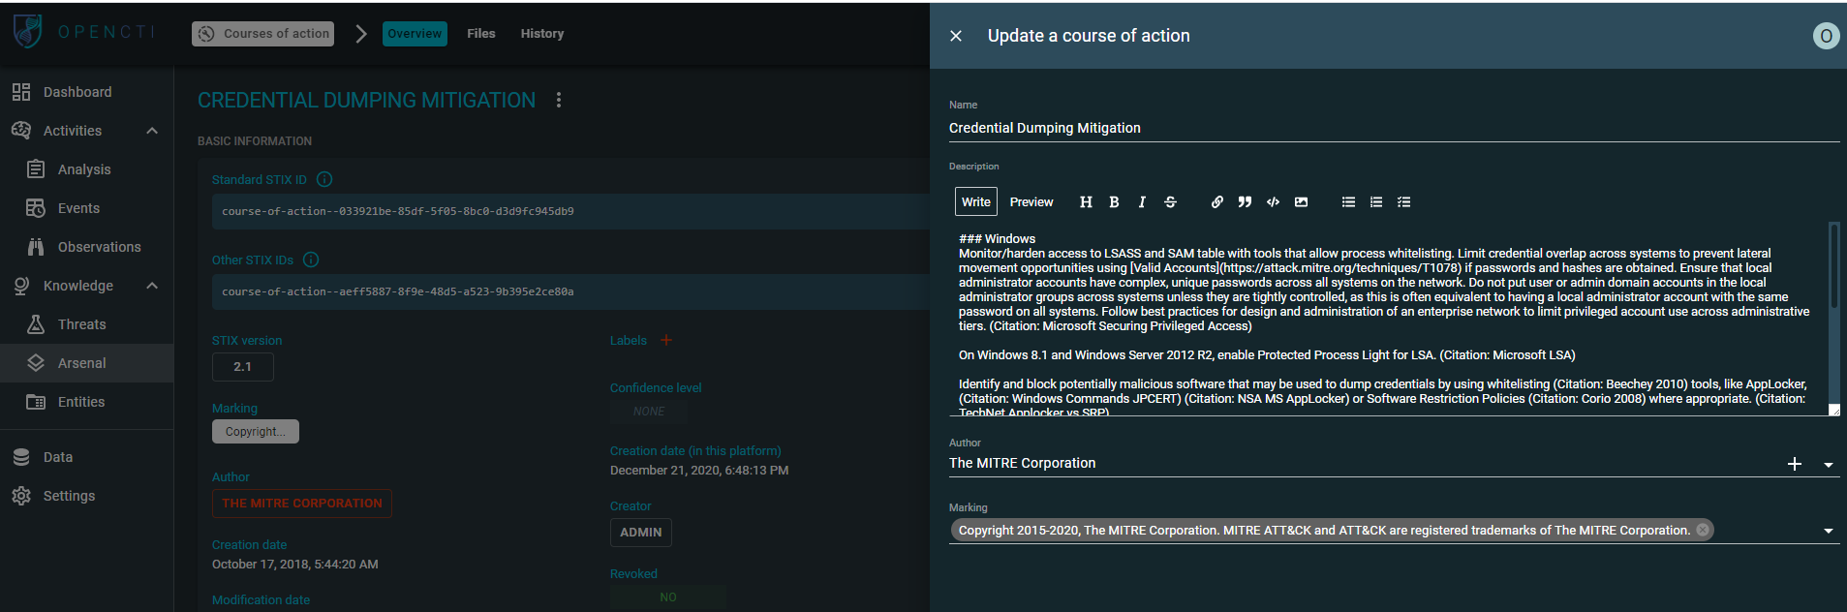Click the Activities brain icon
This screenshot has height=612, width=1847.
coord(21,131)
